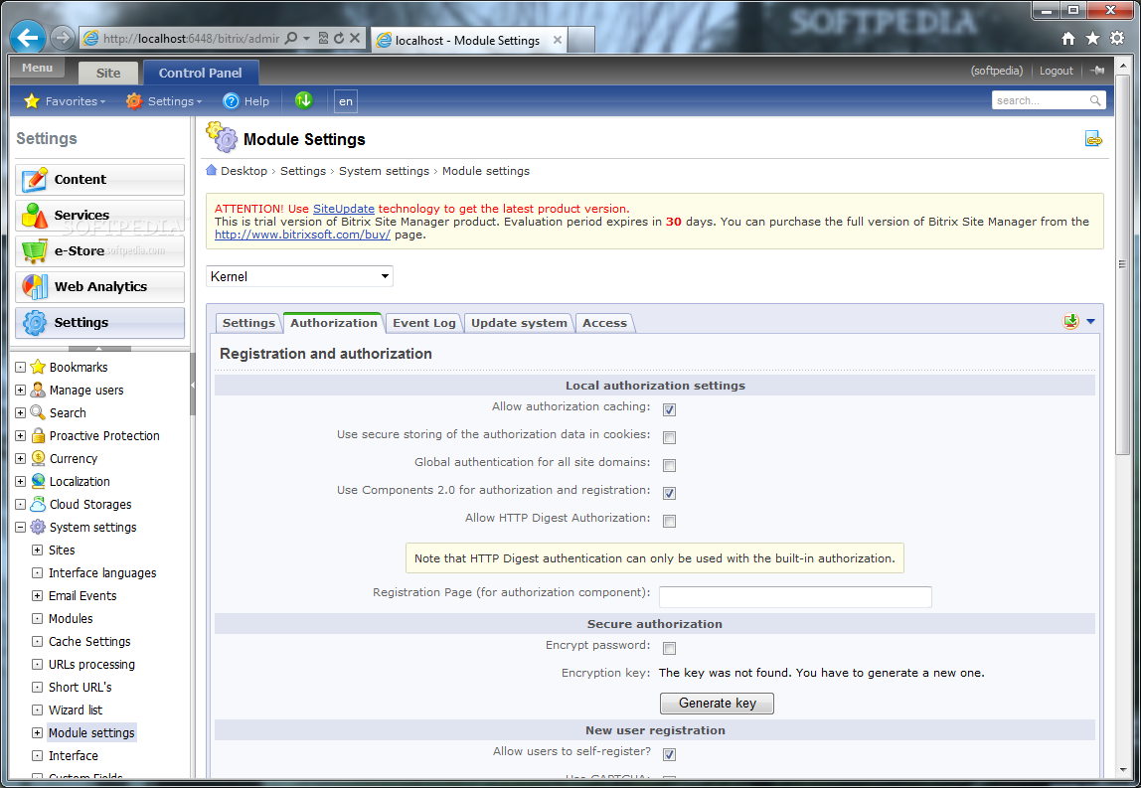Switch to the Update system tab
1141x788 pixels.
[519, 323]
